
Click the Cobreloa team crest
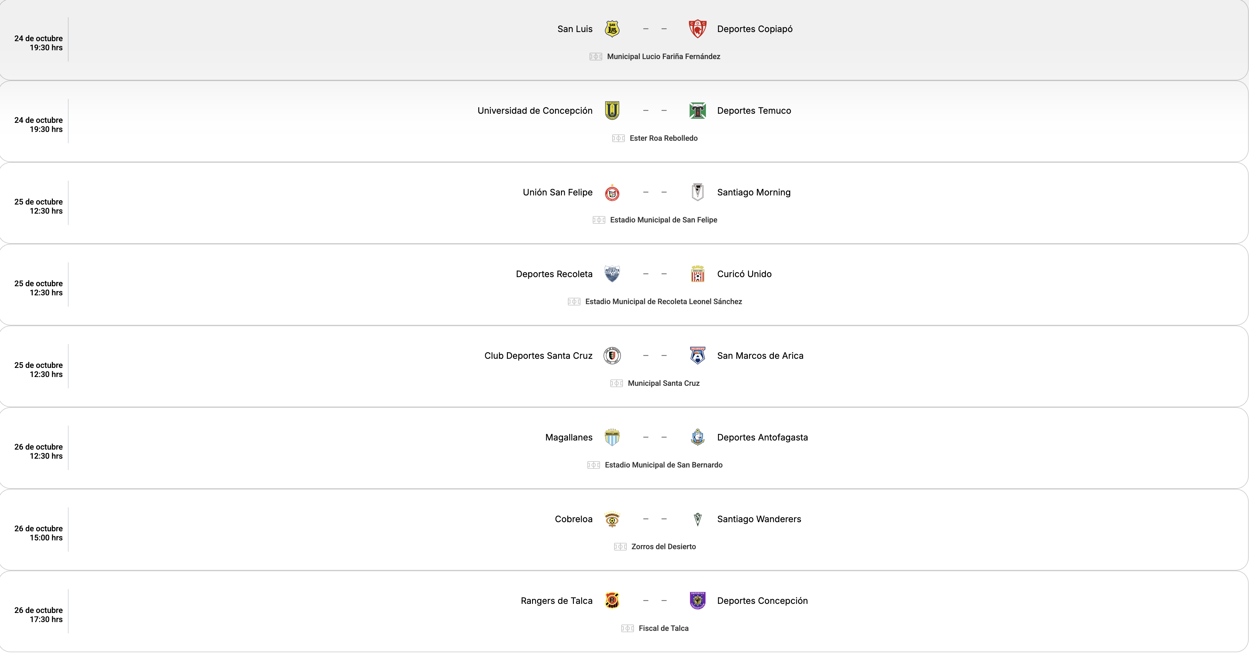click(x=612, y=519)
